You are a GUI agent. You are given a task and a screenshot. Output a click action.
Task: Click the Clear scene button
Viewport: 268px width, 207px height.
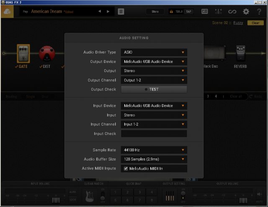(255, 23)
